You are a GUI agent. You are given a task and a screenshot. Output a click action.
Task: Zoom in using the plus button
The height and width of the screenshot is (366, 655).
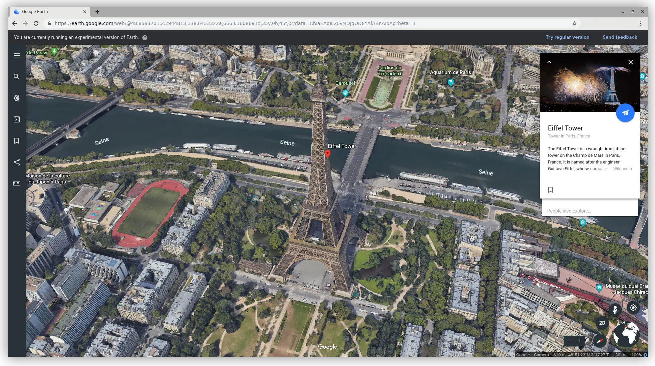click(x=581, y=341)
